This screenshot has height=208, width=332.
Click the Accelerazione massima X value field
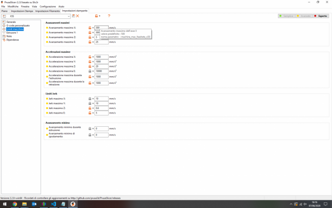[x=102, y=57]
